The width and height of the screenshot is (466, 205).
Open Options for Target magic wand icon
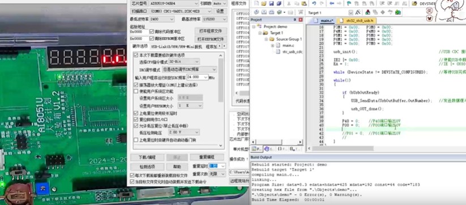point(358,12)
